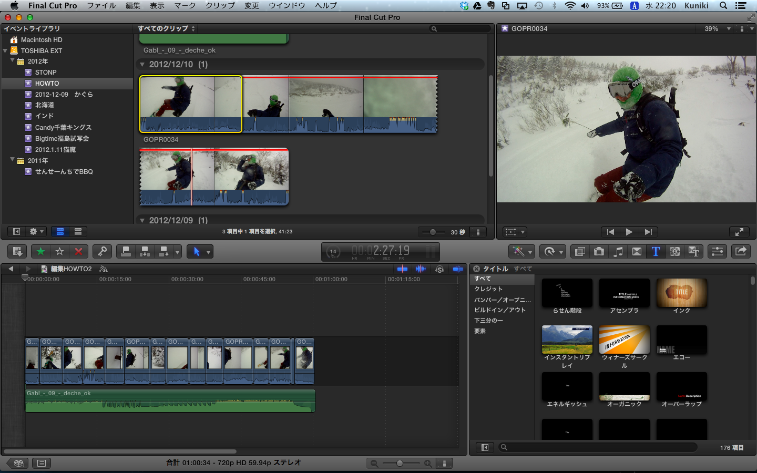Click the share export button
Screen dimensions: 757x473
click(x=741, y=252)
